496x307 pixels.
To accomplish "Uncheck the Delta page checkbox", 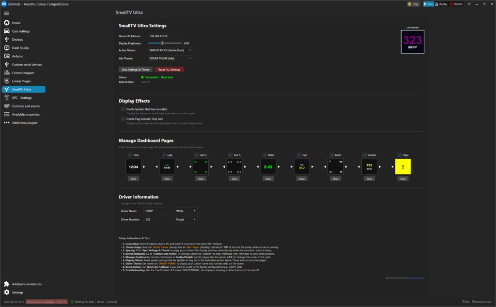I will pyautogui.click(x=264, y=155).
